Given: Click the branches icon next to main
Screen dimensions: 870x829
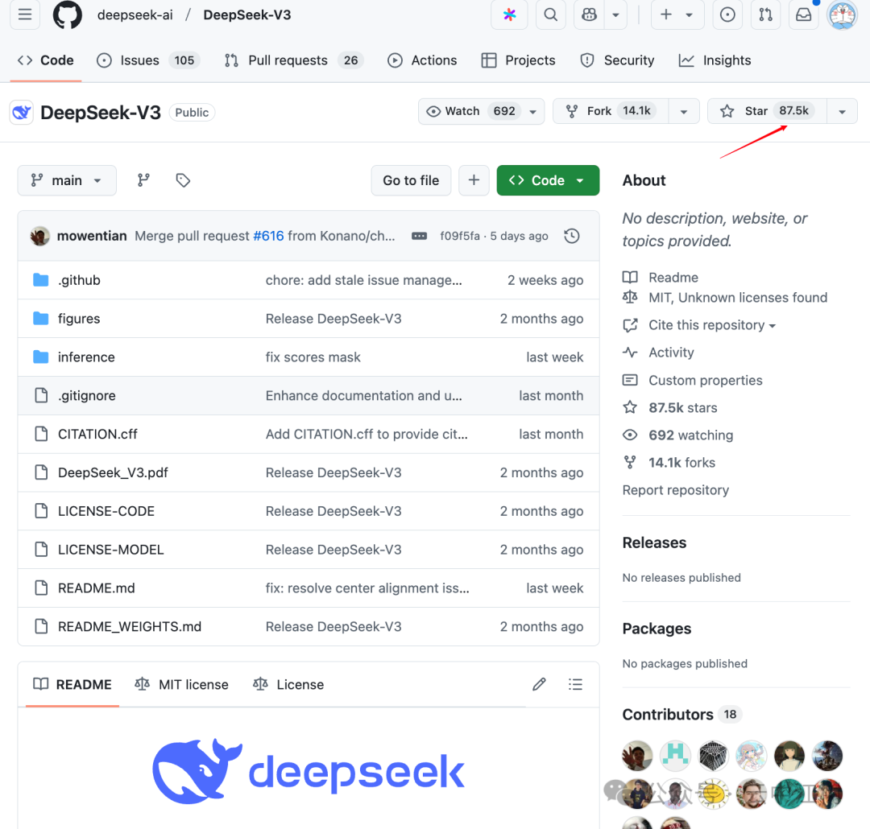Looking at the screenshot, I should click(143, 180).
